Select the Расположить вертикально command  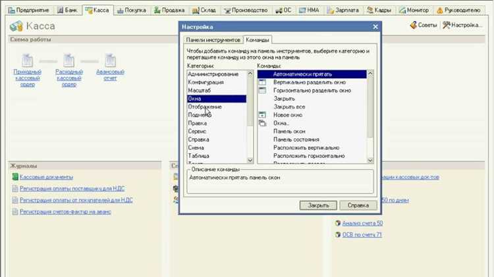click(x=312, y=147)
